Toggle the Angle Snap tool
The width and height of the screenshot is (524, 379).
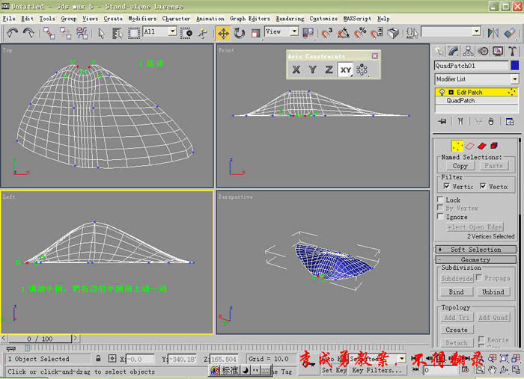(343, 33)
